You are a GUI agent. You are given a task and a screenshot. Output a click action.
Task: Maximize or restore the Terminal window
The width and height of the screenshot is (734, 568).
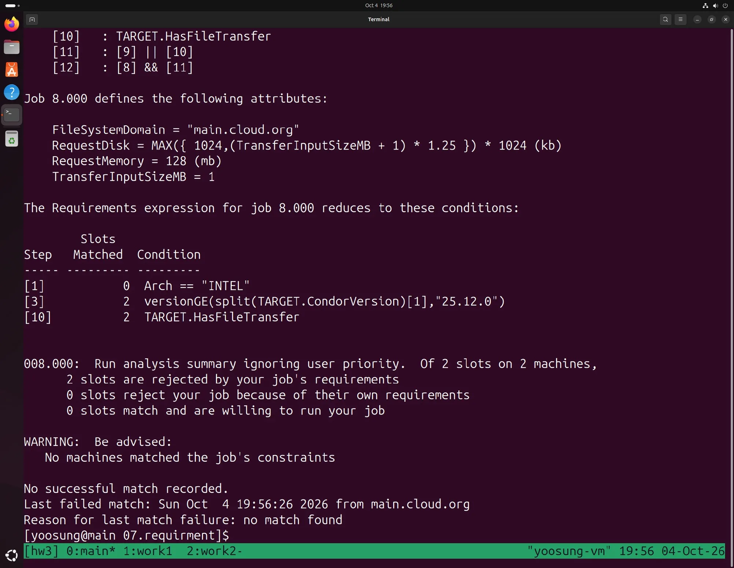click(711, 19)
